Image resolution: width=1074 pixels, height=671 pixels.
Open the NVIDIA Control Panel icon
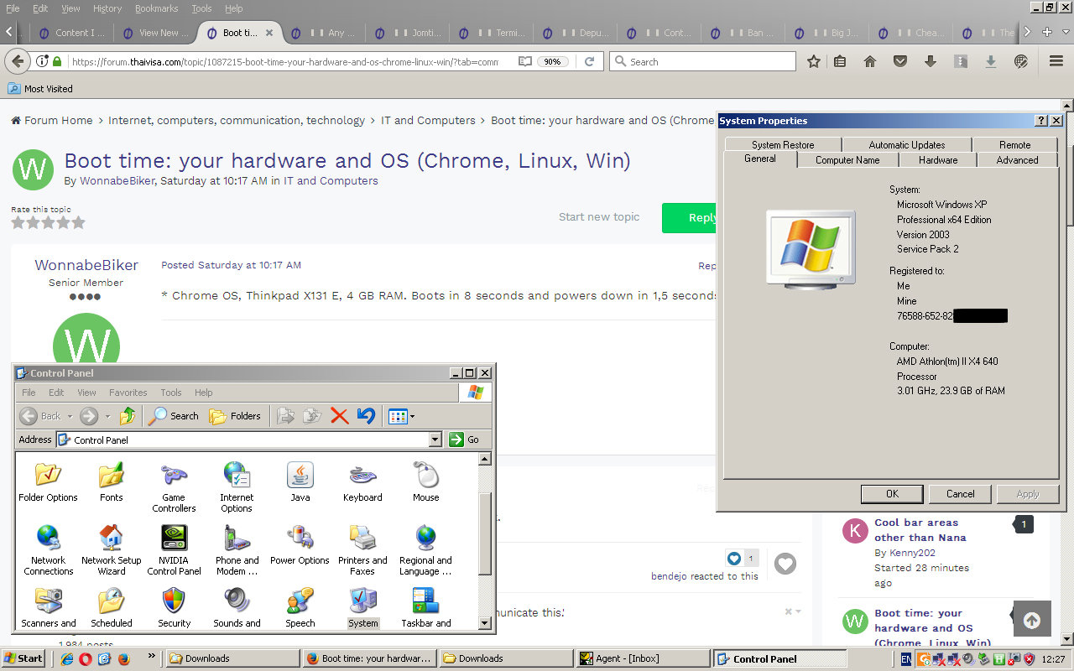174,550
